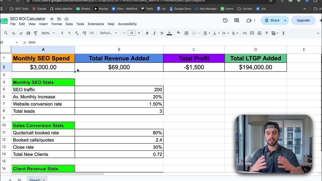The height and width of the screenshot is (181, 322).
Task: Collapse the toolbar with chevron
Action: 318,33
